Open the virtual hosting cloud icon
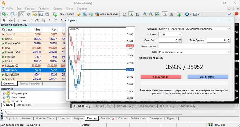The height and width of the screenshot is (127, 240). pos(85,14)
